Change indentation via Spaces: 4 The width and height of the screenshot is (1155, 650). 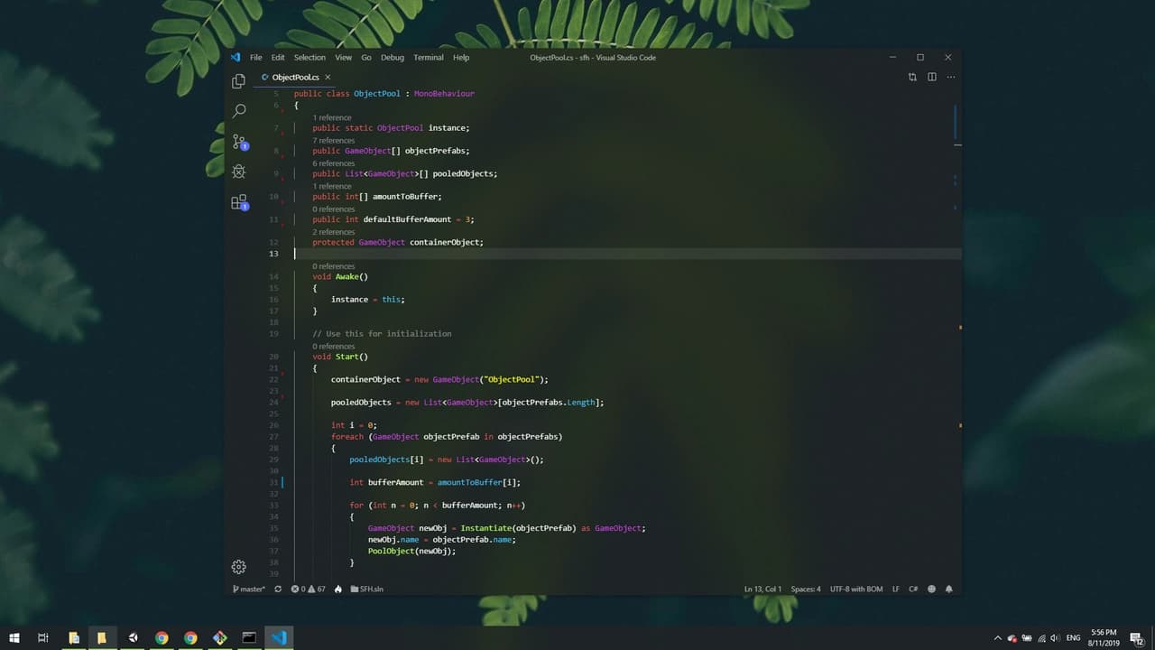coord(806,589)
